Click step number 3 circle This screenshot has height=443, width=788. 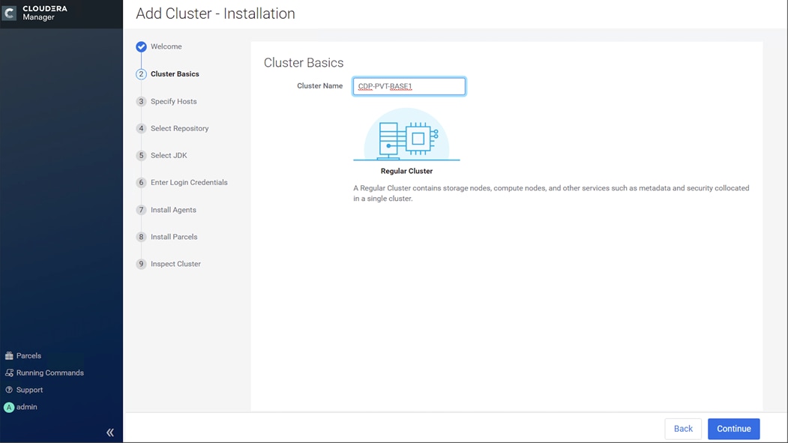[141, 101]
